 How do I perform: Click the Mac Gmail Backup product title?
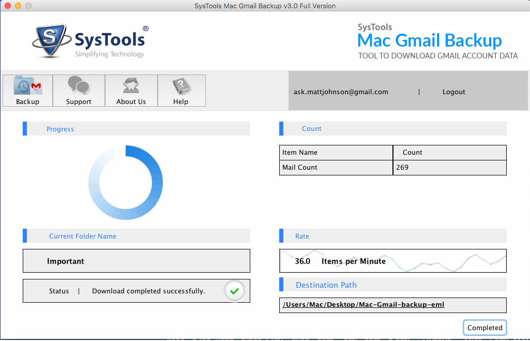429,40
